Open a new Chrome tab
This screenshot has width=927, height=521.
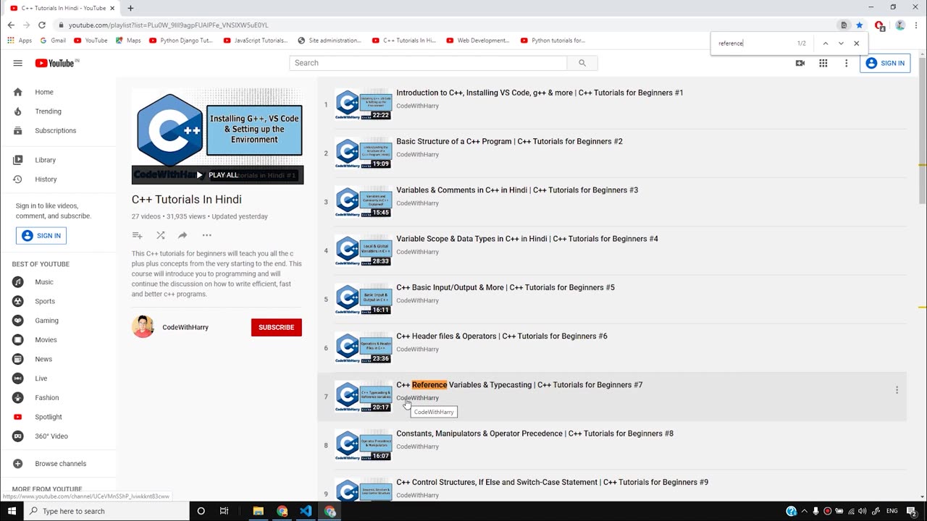pos(130,8)
